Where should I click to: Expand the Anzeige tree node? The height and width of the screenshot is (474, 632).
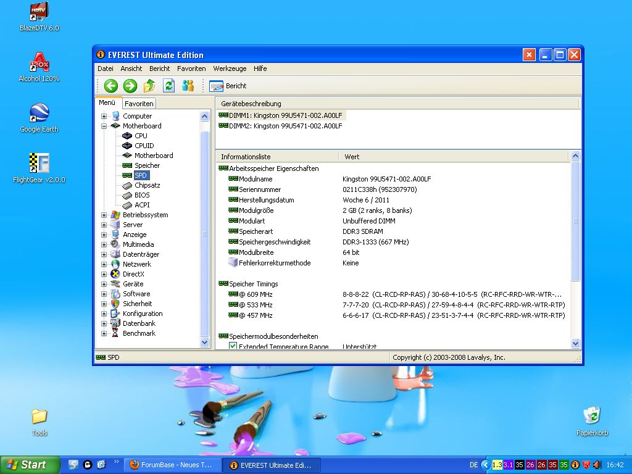[x=104, y=235]
